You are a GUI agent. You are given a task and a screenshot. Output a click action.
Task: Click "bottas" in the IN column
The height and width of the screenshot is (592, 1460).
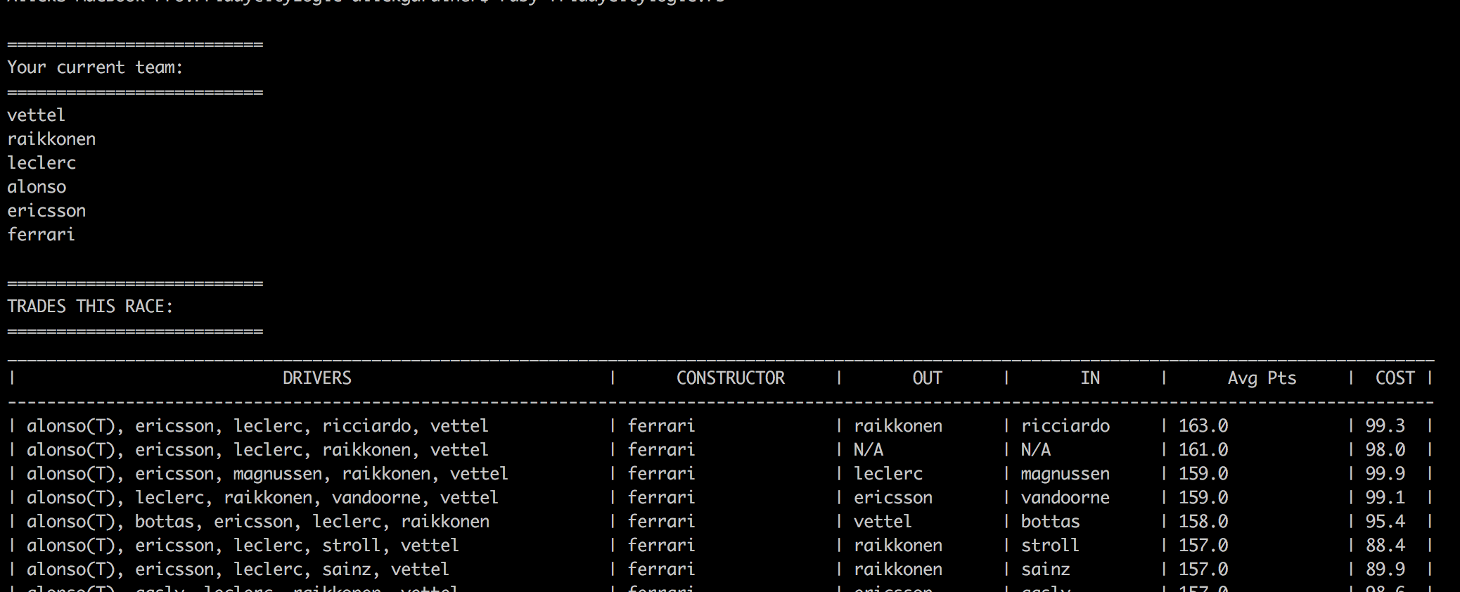[x=1051, y=522]
